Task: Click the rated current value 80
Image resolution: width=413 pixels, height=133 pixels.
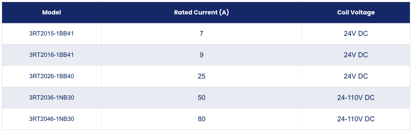Action: [201, 119]
